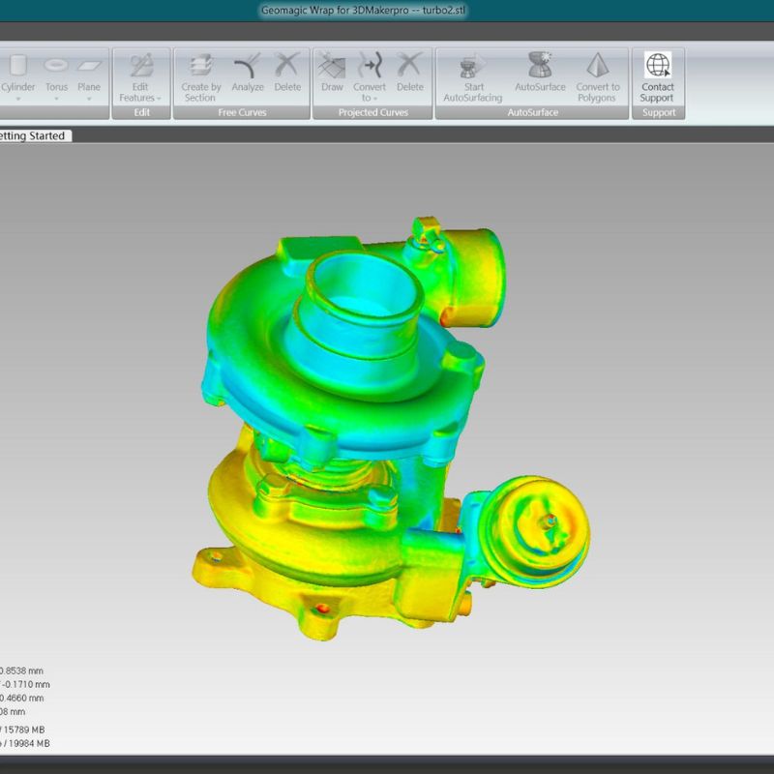
Task: Start AutoSurfacing from the ribbon
Action: pos(472,68)
